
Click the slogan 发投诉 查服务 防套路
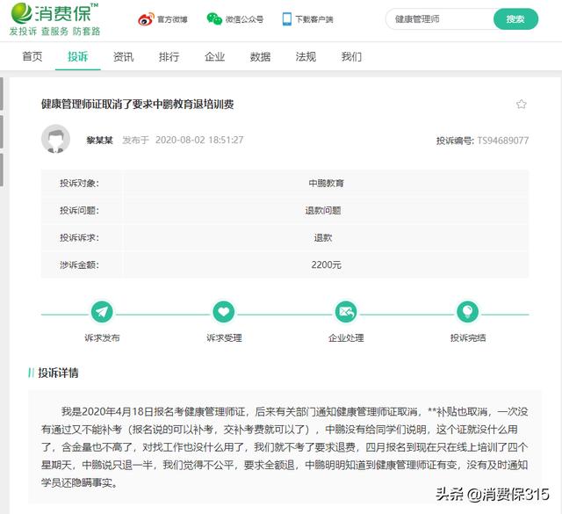point(54,32)
